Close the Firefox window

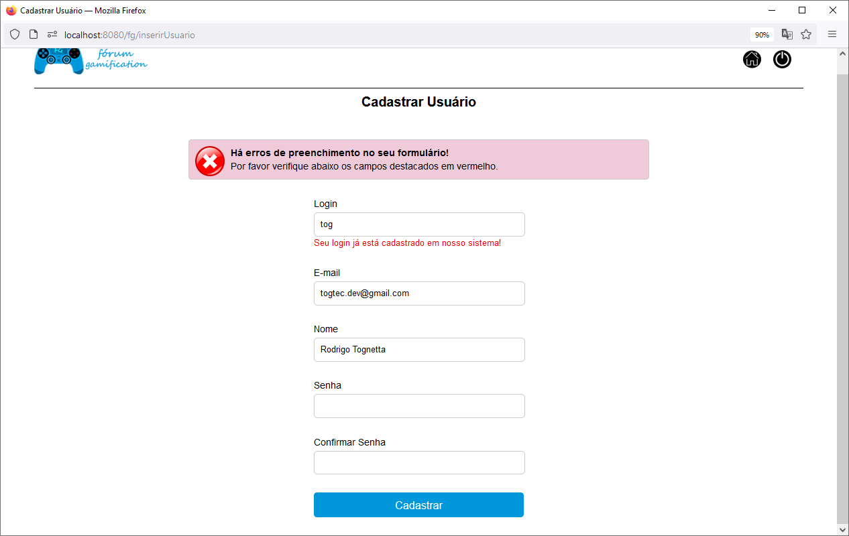pyautogui.click(x=832, y=10)
